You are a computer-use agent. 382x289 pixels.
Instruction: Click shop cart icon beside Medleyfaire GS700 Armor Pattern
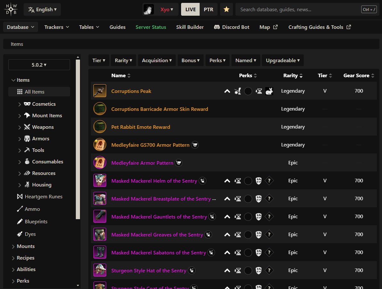click(195, 145)
